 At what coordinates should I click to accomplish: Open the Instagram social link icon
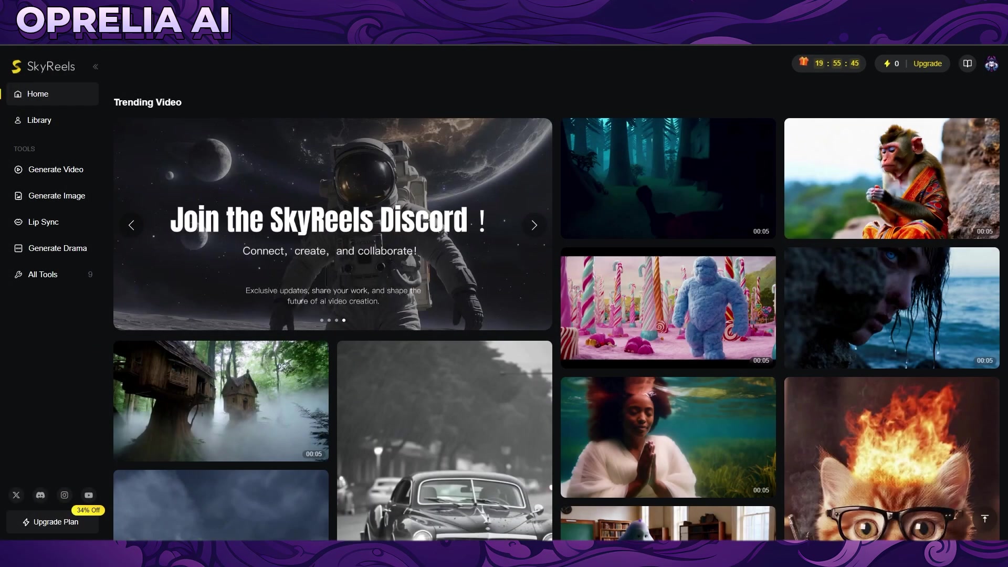65,495
